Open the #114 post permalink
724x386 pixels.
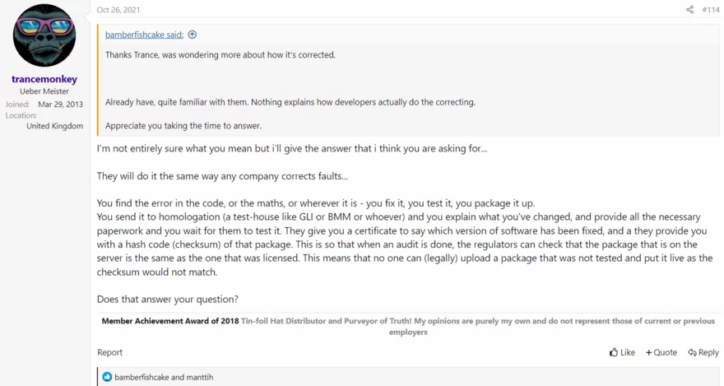coord(710,10)
